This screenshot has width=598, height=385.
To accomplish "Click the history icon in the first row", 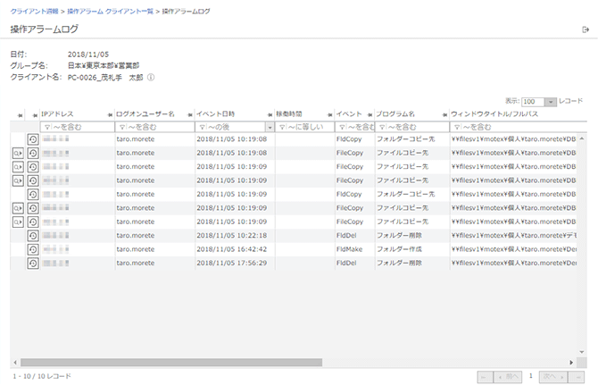I will [33, 140].
